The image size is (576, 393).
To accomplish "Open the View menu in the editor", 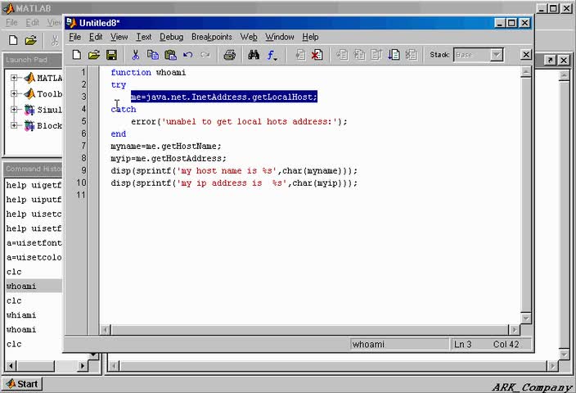I will (119, 37).
